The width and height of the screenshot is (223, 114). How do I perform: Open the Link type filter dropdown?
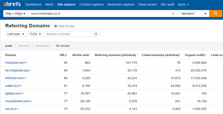tap(16, 34)
